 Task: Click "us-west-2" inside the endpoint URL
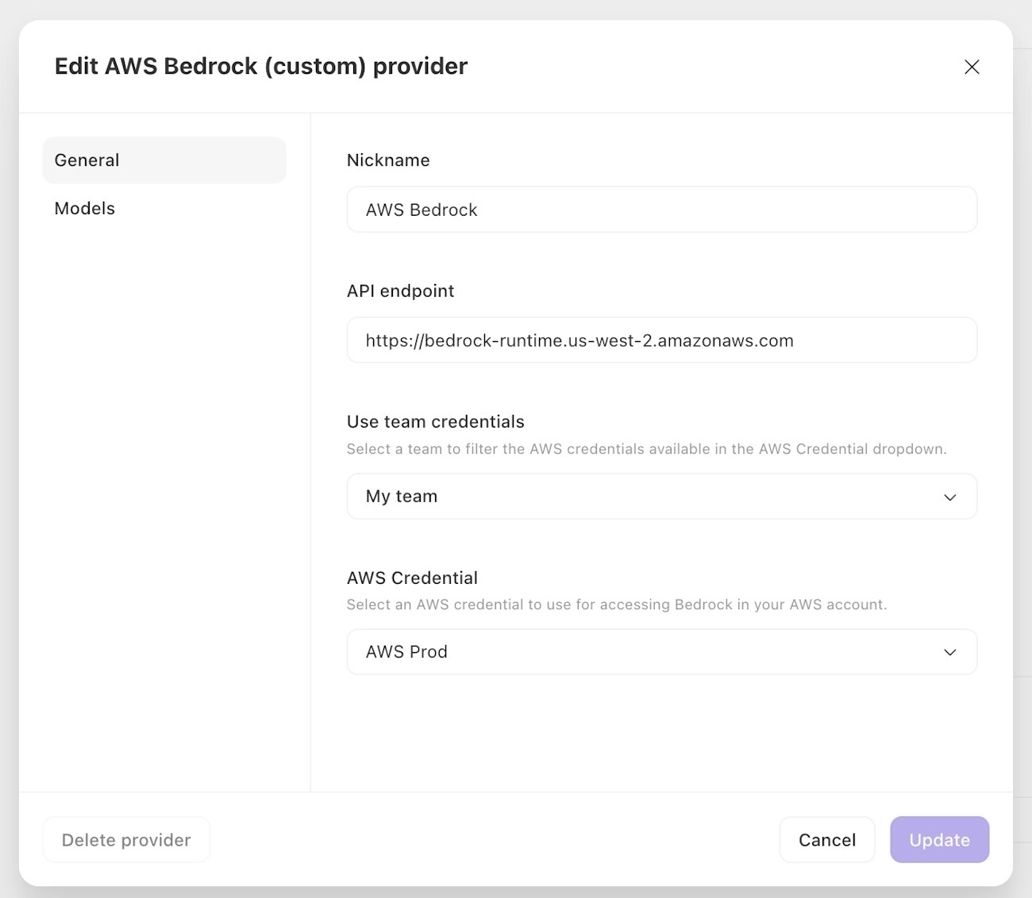click(610, 341)
